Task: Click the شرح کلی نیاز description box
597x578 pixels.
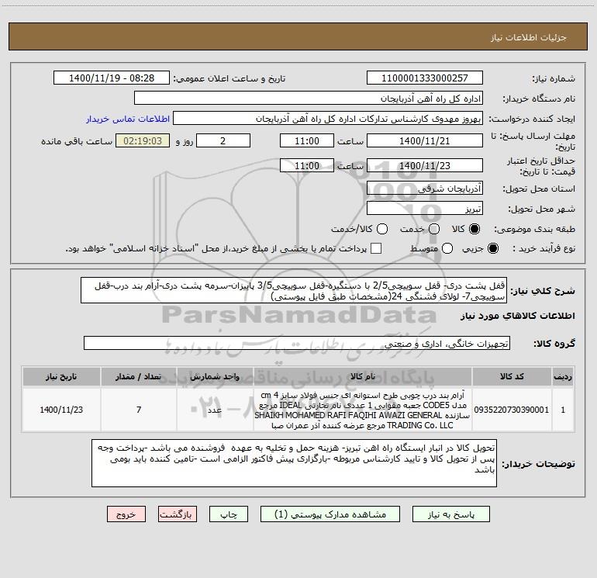Action: [294, 290]
